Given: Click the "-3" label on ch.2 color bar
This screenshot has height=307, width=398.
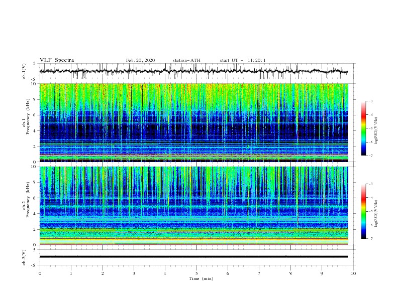Looking at the screenshot, I should click(370, 184).
